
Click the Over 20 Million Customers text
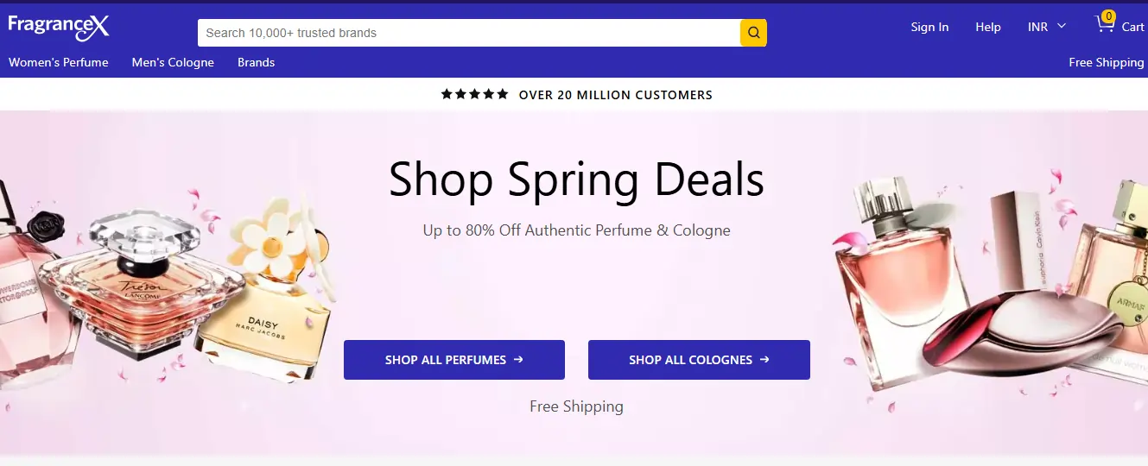615,95
